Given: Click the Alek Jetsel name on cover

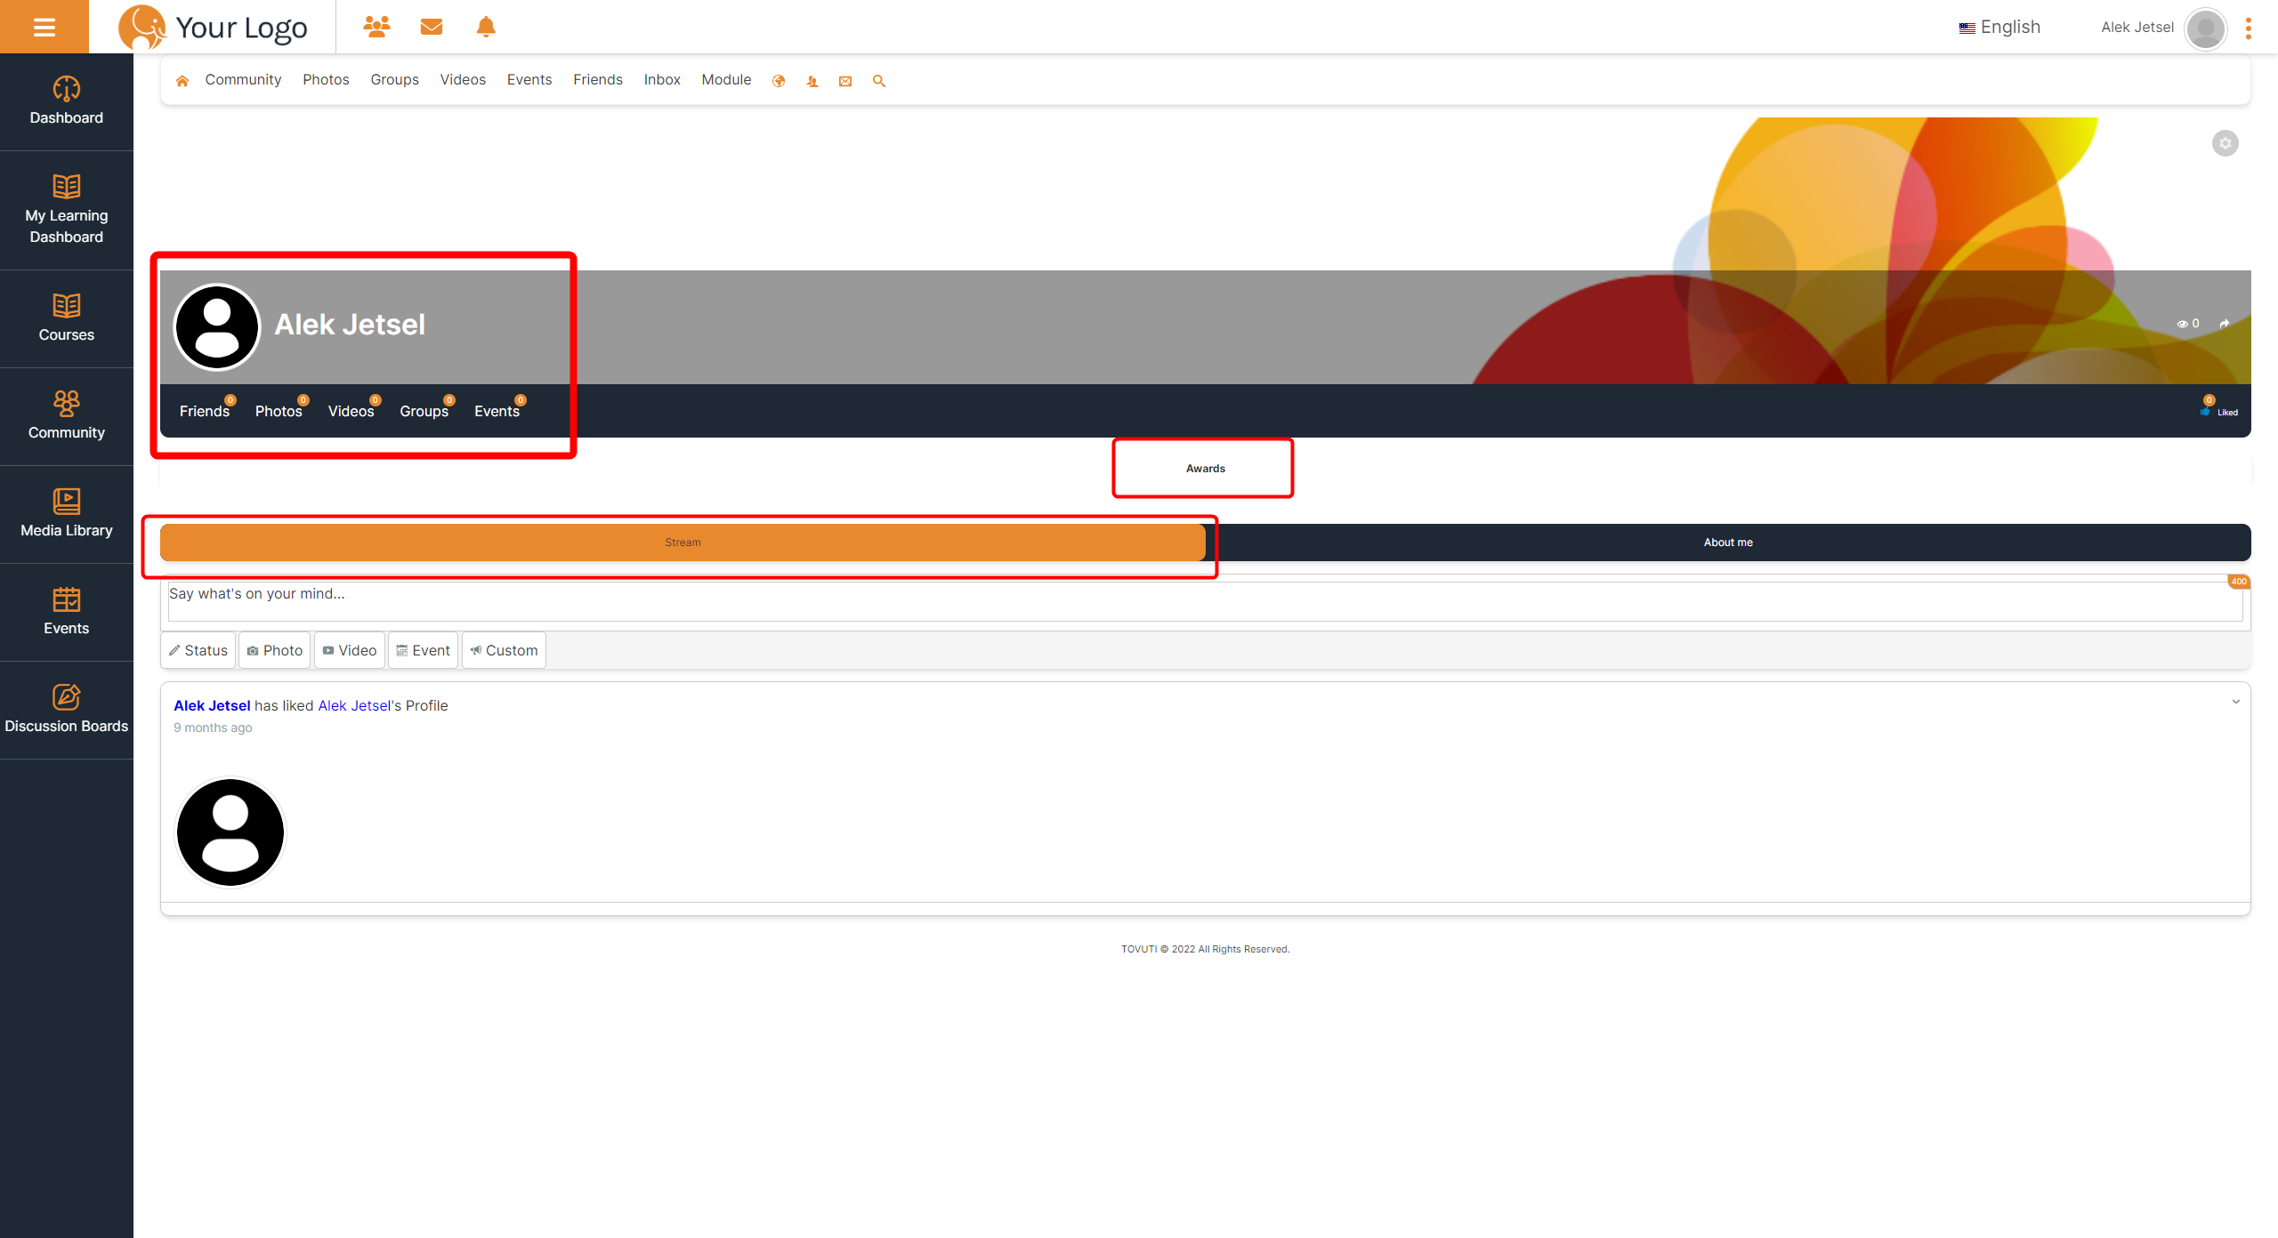Looking at the screenshot, I should coord(350,325).
